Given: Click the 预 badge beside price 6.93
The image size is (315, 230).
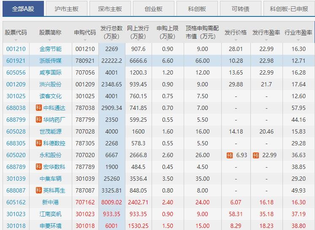Looking at the screenshot, I should (230, 155).
